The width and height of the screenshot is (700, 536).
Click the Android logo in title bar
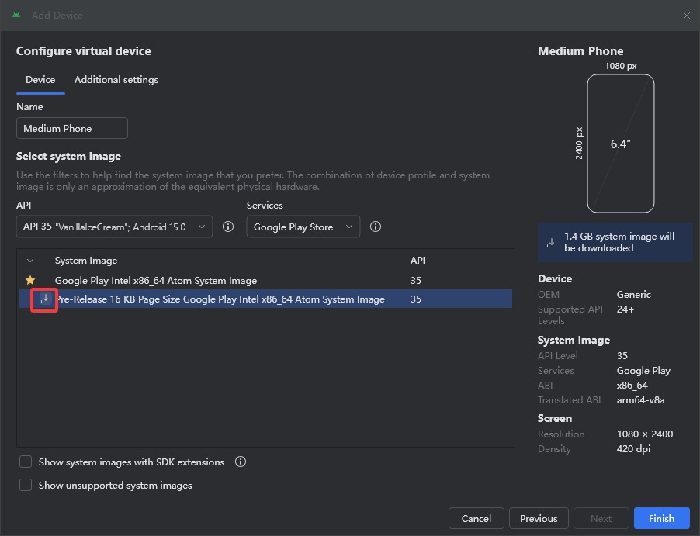pos(16,16)
